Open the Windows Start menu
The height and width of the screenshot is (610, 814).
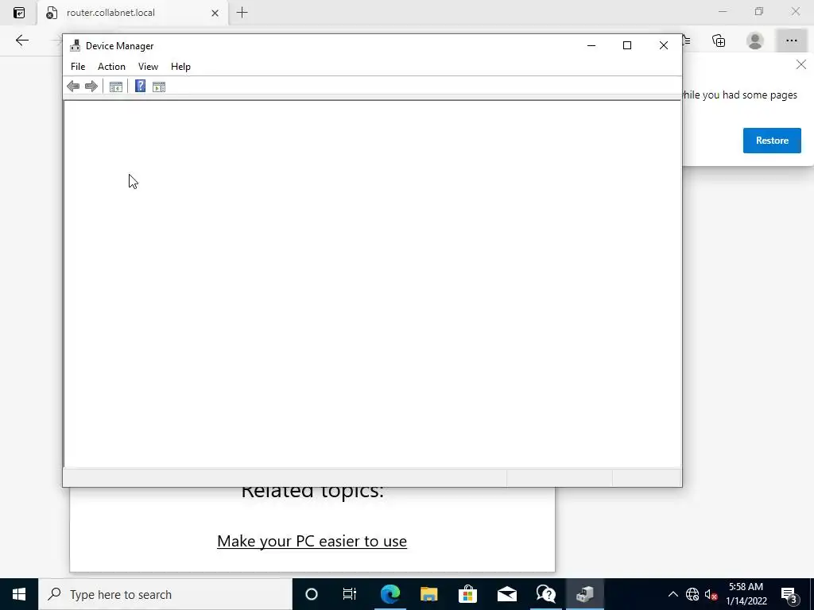[x=19, y=594]
